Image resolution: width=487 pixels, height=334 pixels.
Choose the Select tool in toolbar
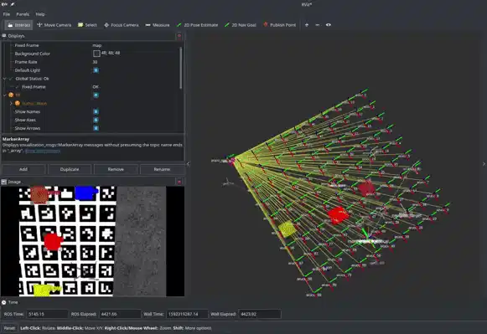click(87, 25)
